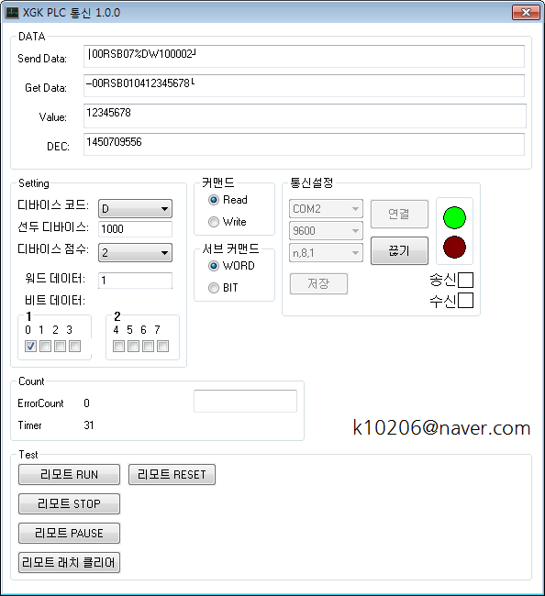Click the 디바이스 코드 label
Image resolution: width=545 pixels, height=596 pixels.
click(x=53, y=205)
